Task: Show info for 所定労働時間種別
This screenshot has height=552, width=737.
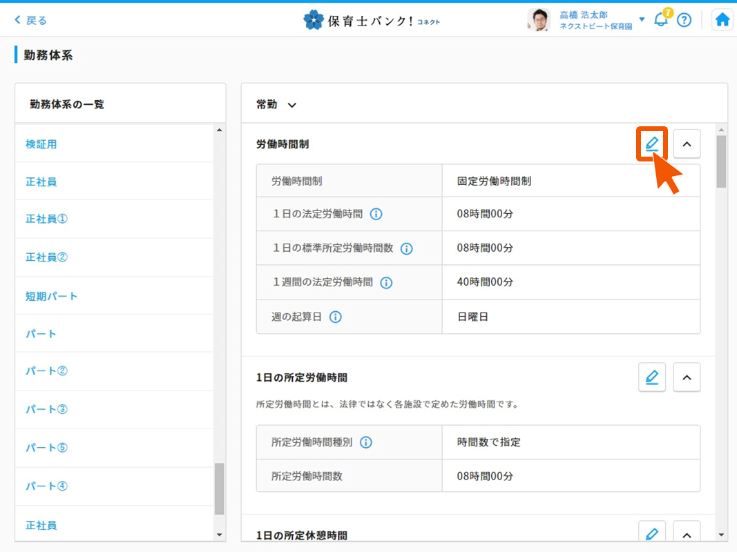Action: click(366, 442)
